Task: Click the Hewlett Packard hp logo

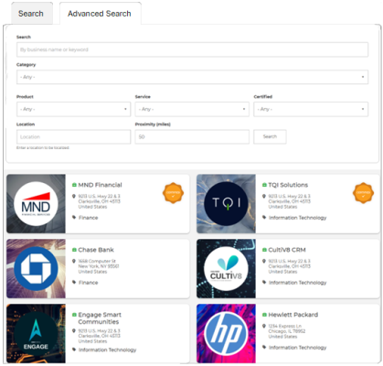Action: [x=226, y=333]
